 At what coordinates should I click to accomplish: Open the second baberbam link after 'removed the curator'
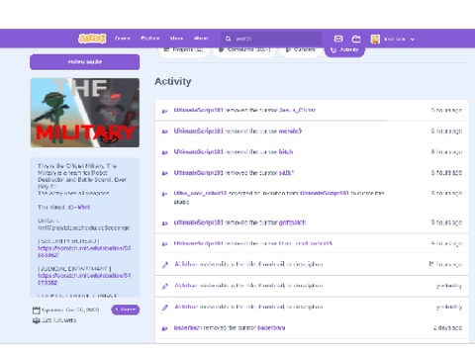pyautogui.click(x=271, y=328)
